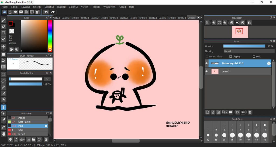Add a layer folder in Layer panel

231,112
